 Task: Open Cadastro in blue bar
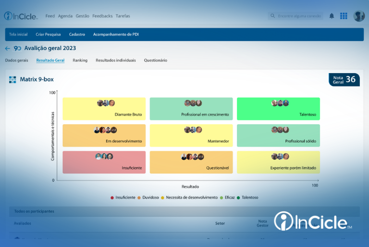(x=77, y=35)
